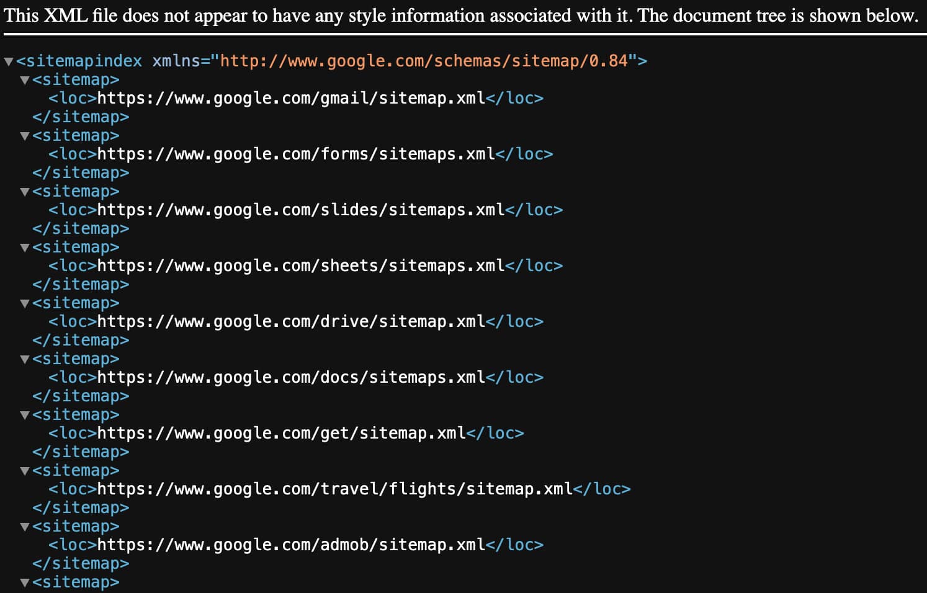Screen dimensions: 927x593
Task: Collapse the get sitemap entry
Action: click(x=24, y=414)
